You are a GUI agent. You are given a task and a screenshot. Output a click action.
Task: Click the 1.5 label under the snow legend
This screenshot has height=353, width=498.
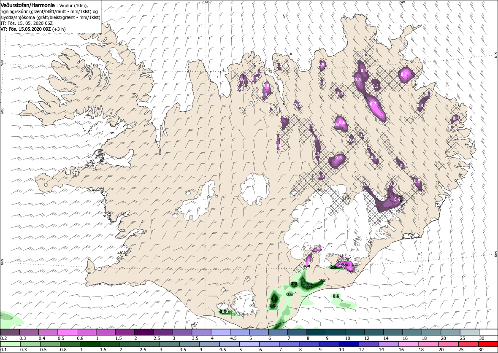(x=119, y=338)
